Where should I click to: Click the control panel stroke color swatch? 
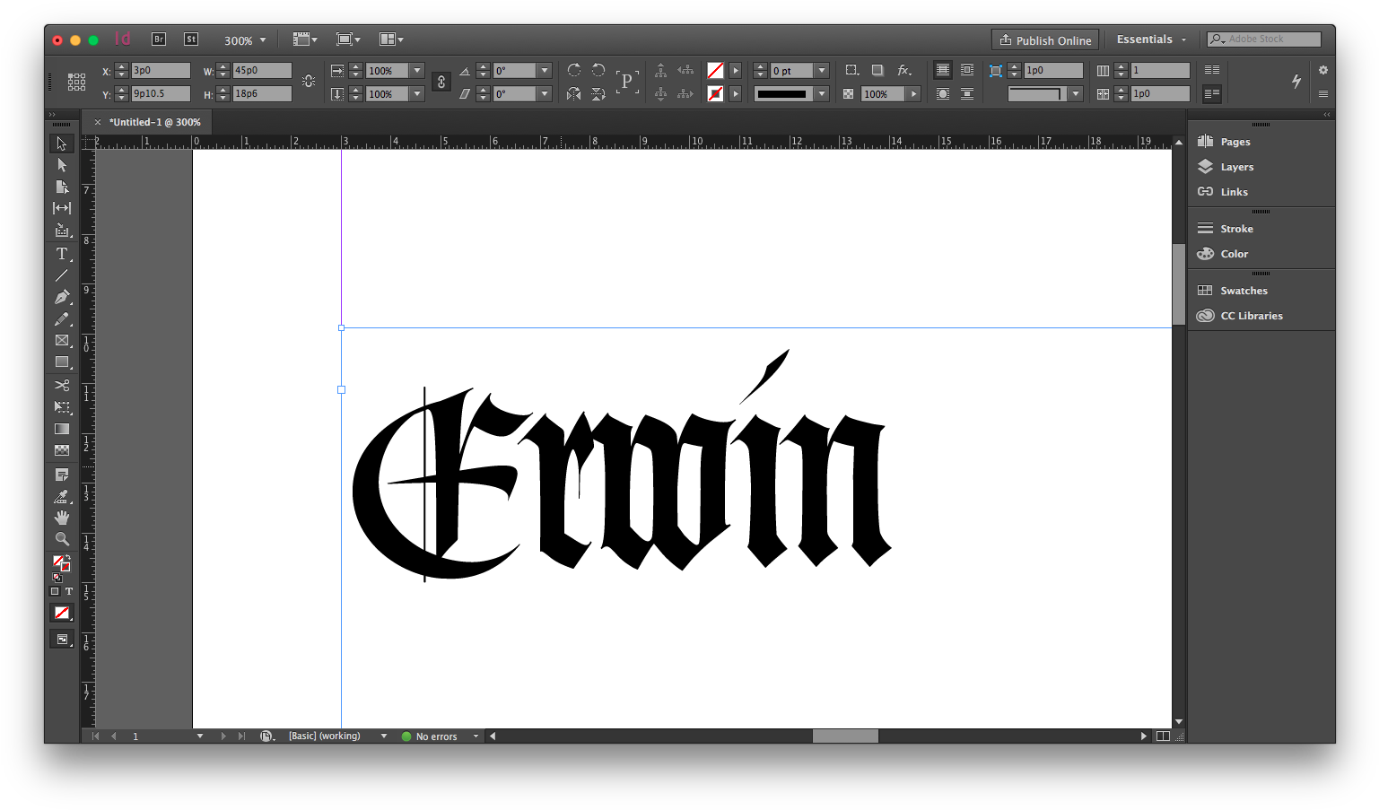tap(715, 93)
